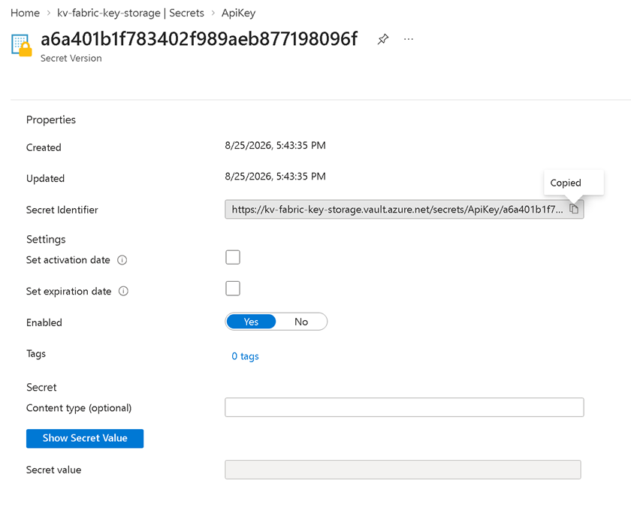Focus the Content type (optional) field
The height and width of the screenshot is (508, 631).
(404, 407)
